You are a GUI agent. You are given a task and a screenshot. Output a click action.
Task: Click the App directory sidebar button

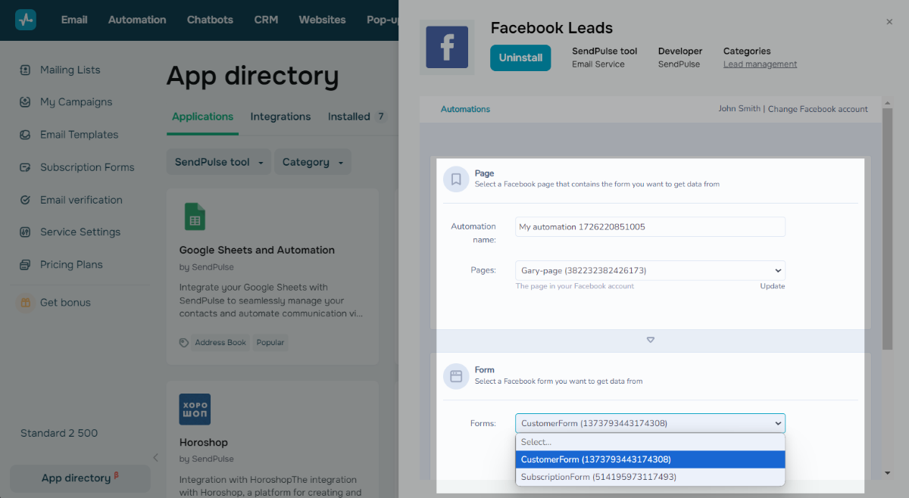click(80, 478)
